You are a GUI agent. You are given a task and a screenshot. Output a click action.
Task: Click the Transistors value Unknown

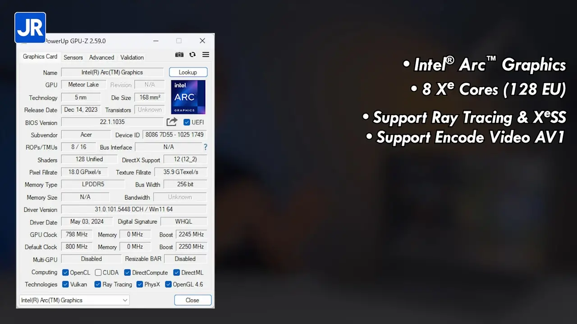tap(150, 110)
